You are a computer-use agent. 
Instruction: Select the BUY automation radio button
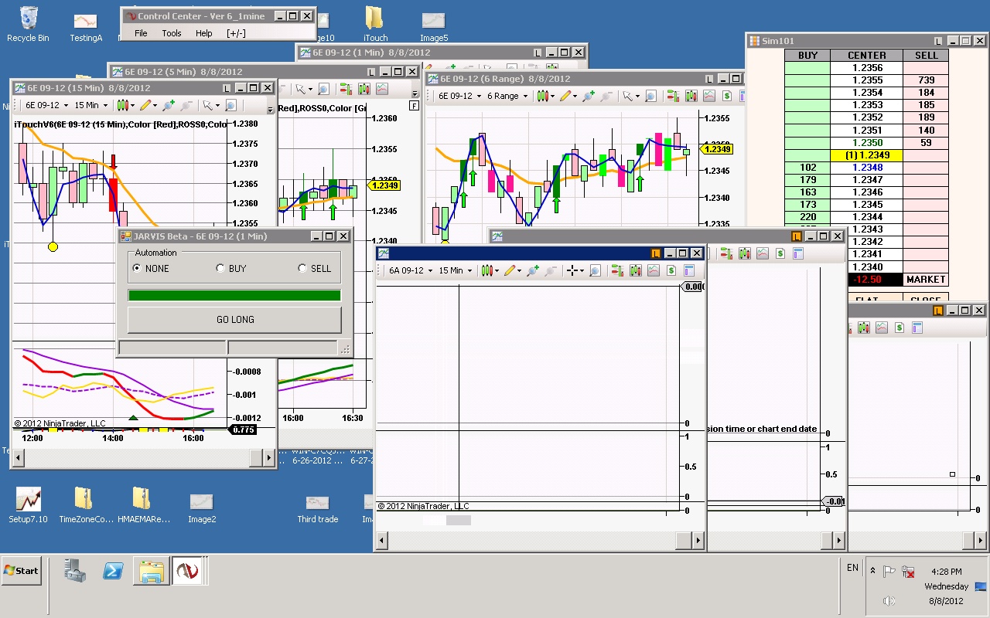pos(220,269)
